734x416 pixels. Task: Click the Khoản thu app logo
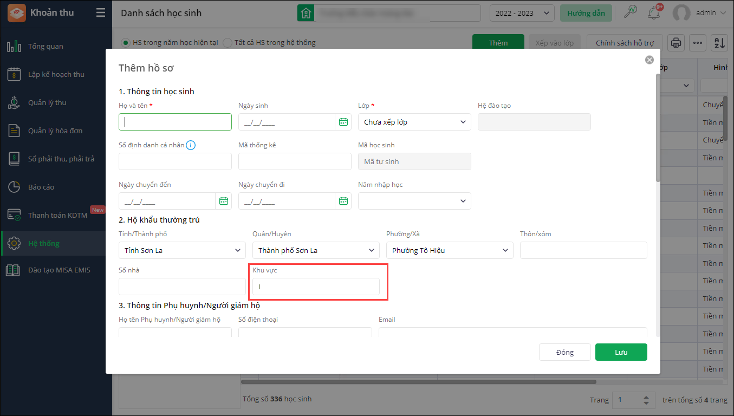pos(16,13)
